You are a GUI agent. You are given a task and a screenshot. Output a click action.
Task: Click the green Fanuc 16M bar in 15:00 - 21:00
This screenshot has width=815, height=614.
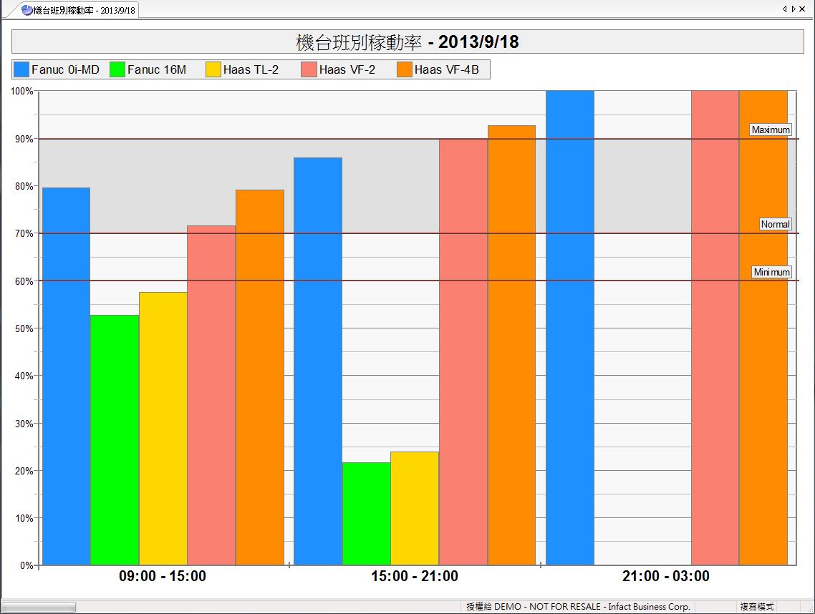click(x=366, y=514)
